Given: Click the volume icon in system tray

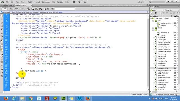Looking at the screenshot, I should point(162,98).
